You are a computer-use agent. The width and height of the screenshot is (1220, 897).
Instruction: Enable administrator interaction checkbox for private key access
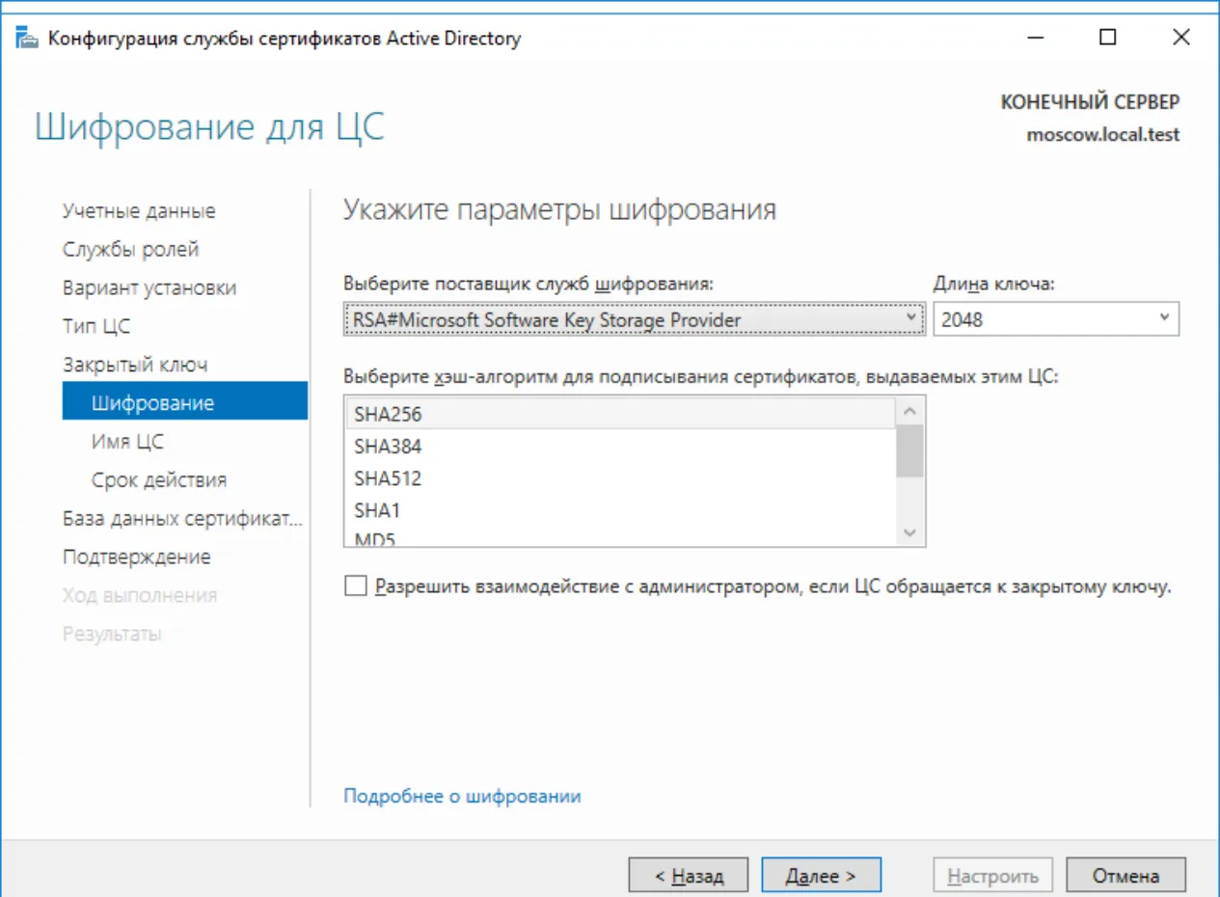[356, 586]
